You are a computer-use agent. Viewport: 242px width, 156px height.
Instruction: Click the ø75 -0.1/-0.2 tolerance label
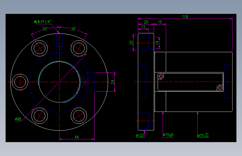pyautogui.click(x=203, y=135)
